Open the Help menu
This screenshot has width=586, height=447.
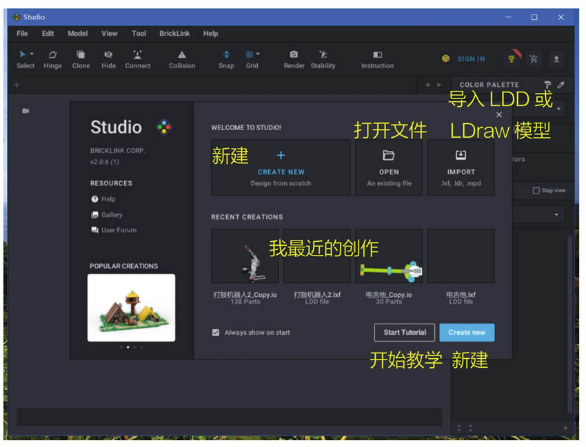[210, 33]
